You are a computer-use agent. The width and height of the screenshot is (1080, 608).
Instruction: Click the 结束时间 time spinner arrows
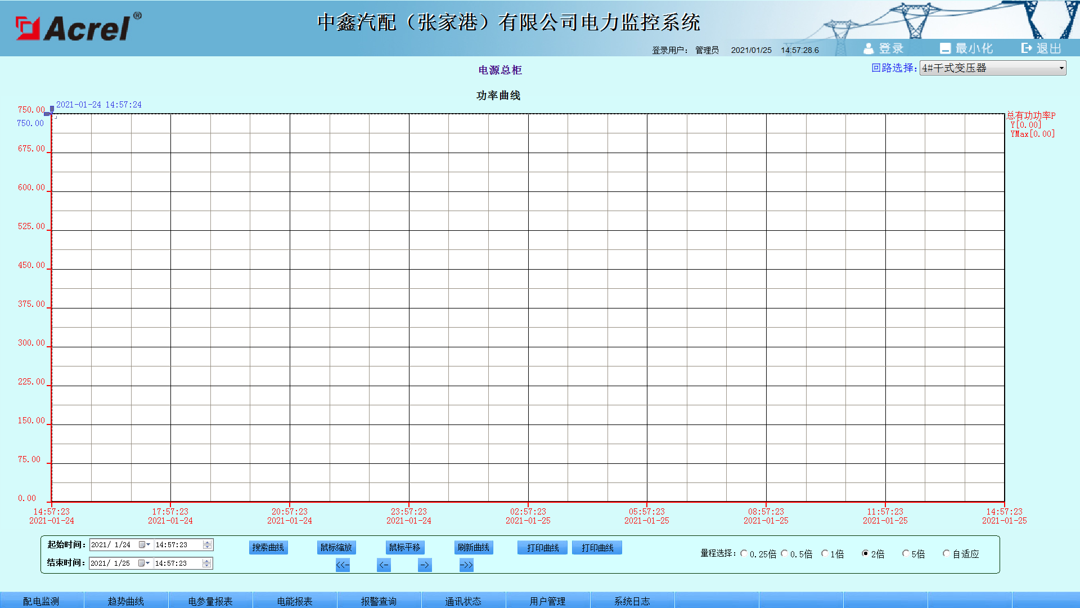[207, 564]
